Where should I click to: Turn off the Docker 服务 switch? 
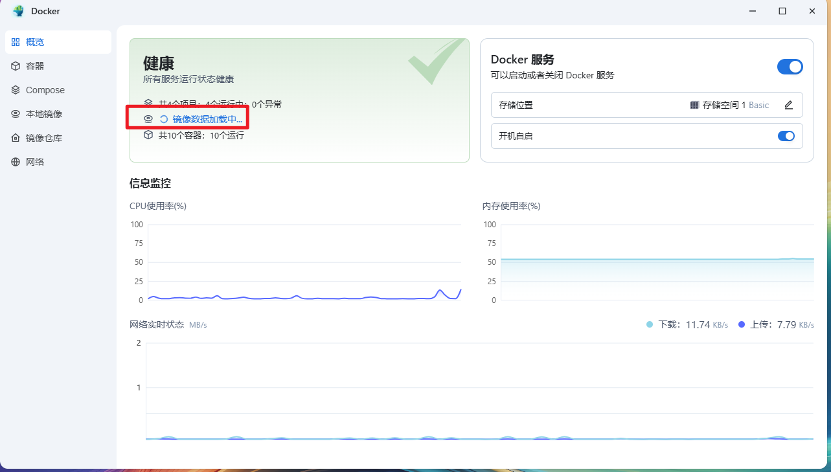[790, 67]
